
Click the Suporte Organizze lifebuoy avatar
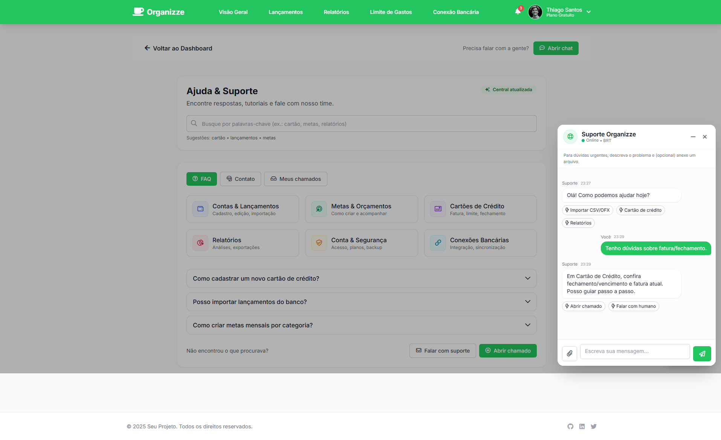coord(570,136)
